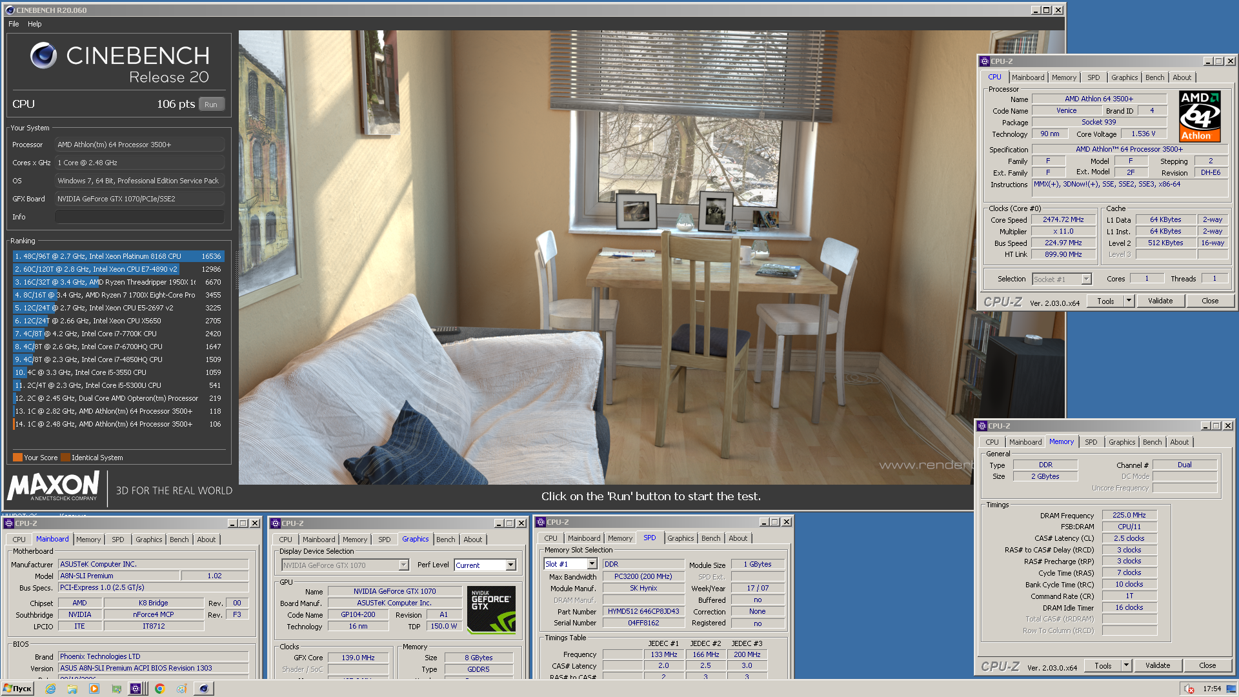1239x697 pixels.
Task: Click icon in CPU tab CPU-Z title bar
Action: [985, 61]
